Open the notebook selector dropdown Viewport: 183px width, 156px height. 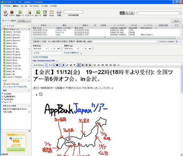click(177, 41)
